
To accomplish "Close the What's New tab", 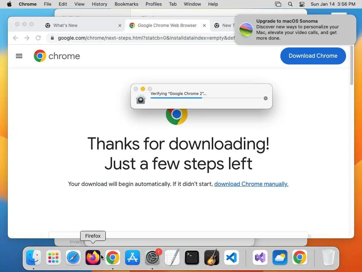I will pos(120,25).
